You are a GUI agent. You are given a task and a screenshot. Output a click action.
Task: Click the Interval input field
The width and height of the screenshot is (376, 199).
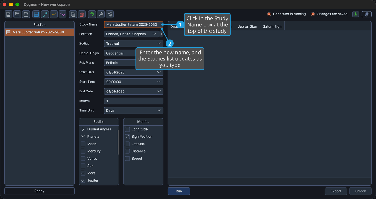click(134, 101)
